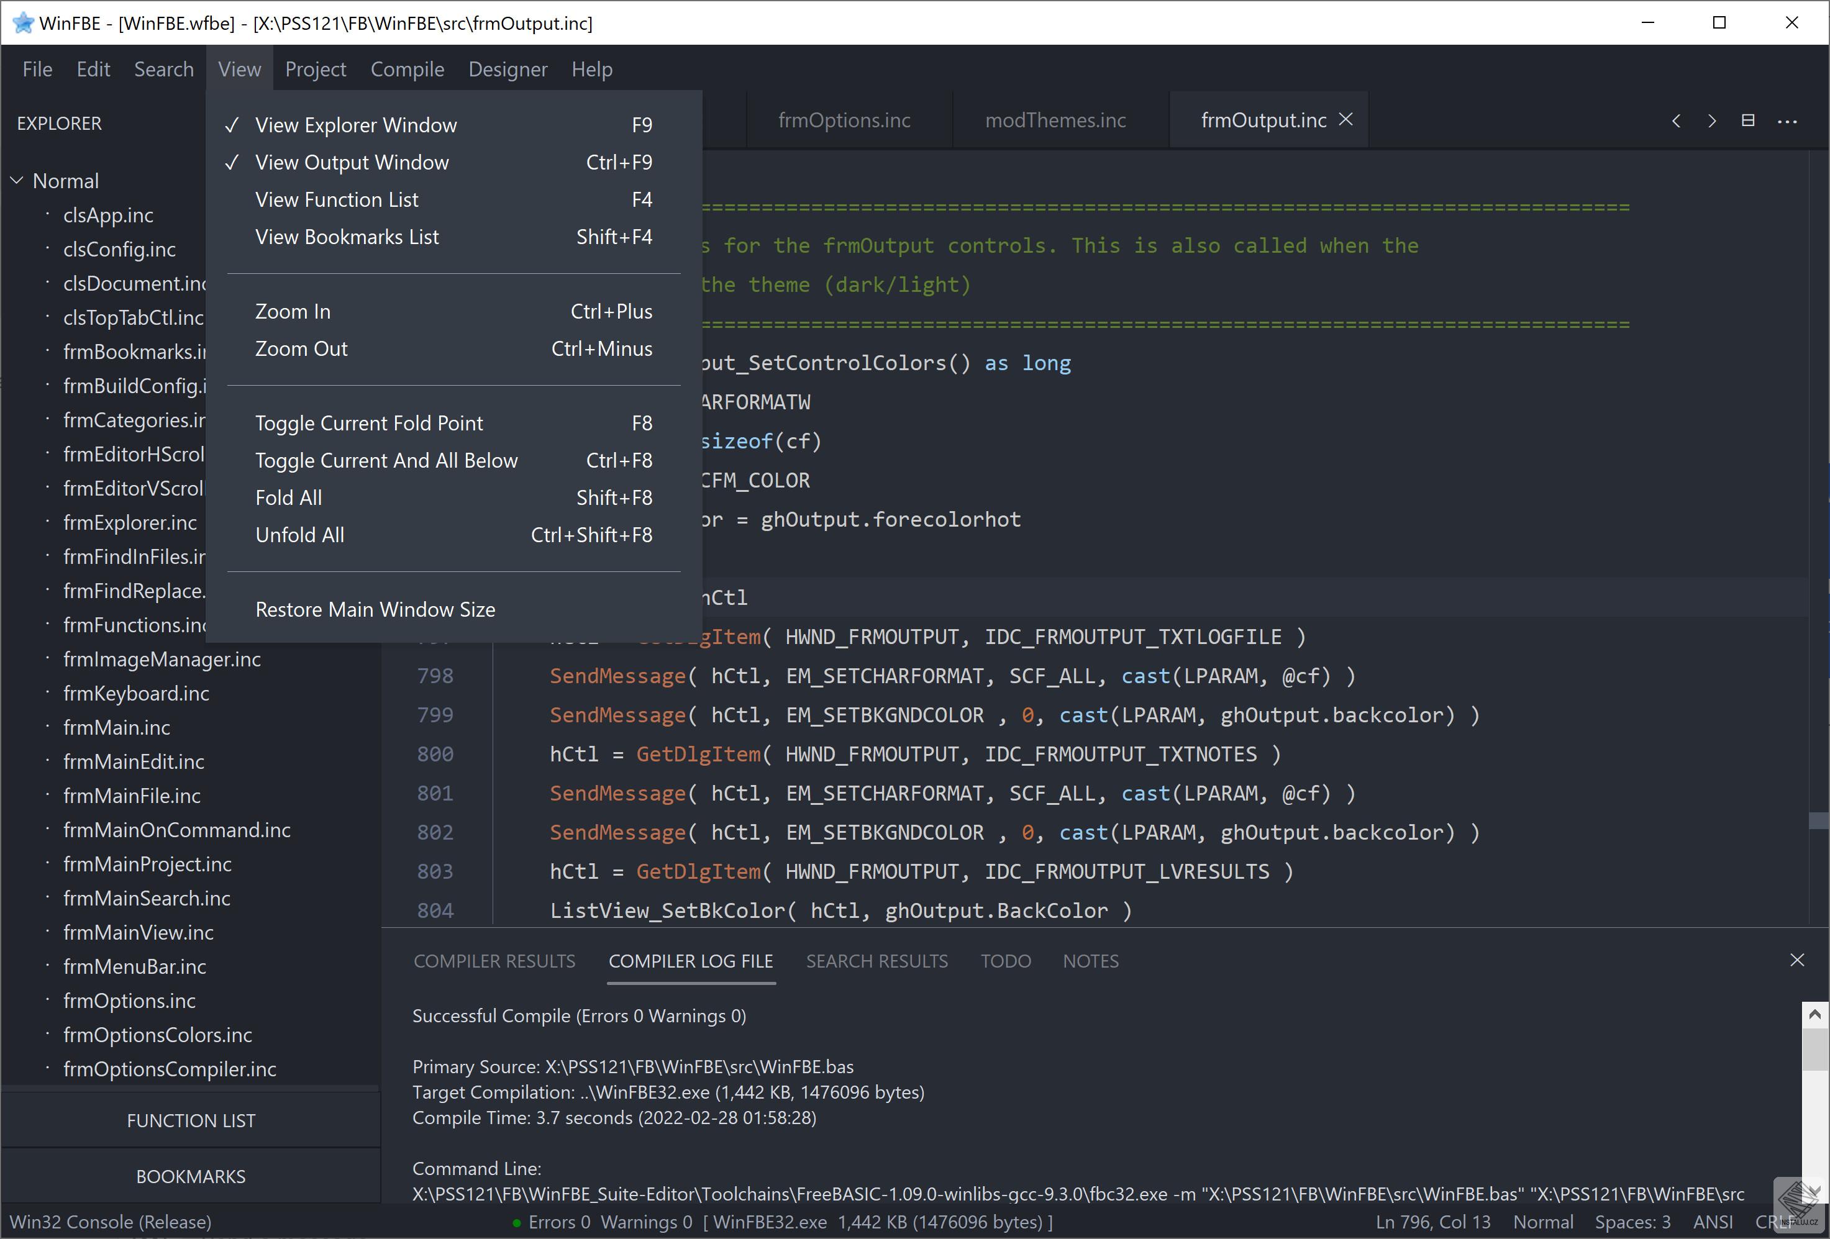Open the tab bar ellipsis menu
The width and height of the screenshot is (1830, 1239).
[1787, 121]
